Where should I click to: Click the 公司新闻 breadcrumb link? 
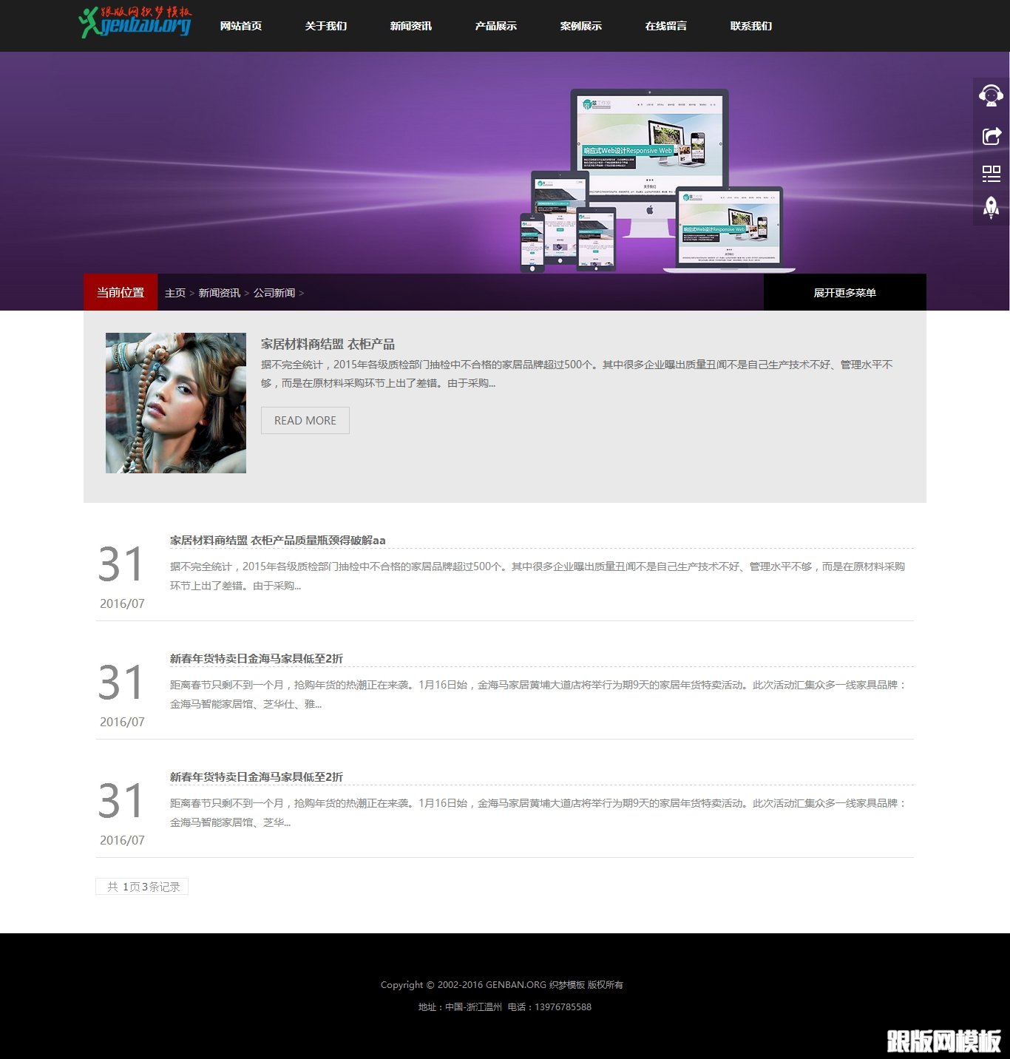pyautogui.click(x=274, y=293)
